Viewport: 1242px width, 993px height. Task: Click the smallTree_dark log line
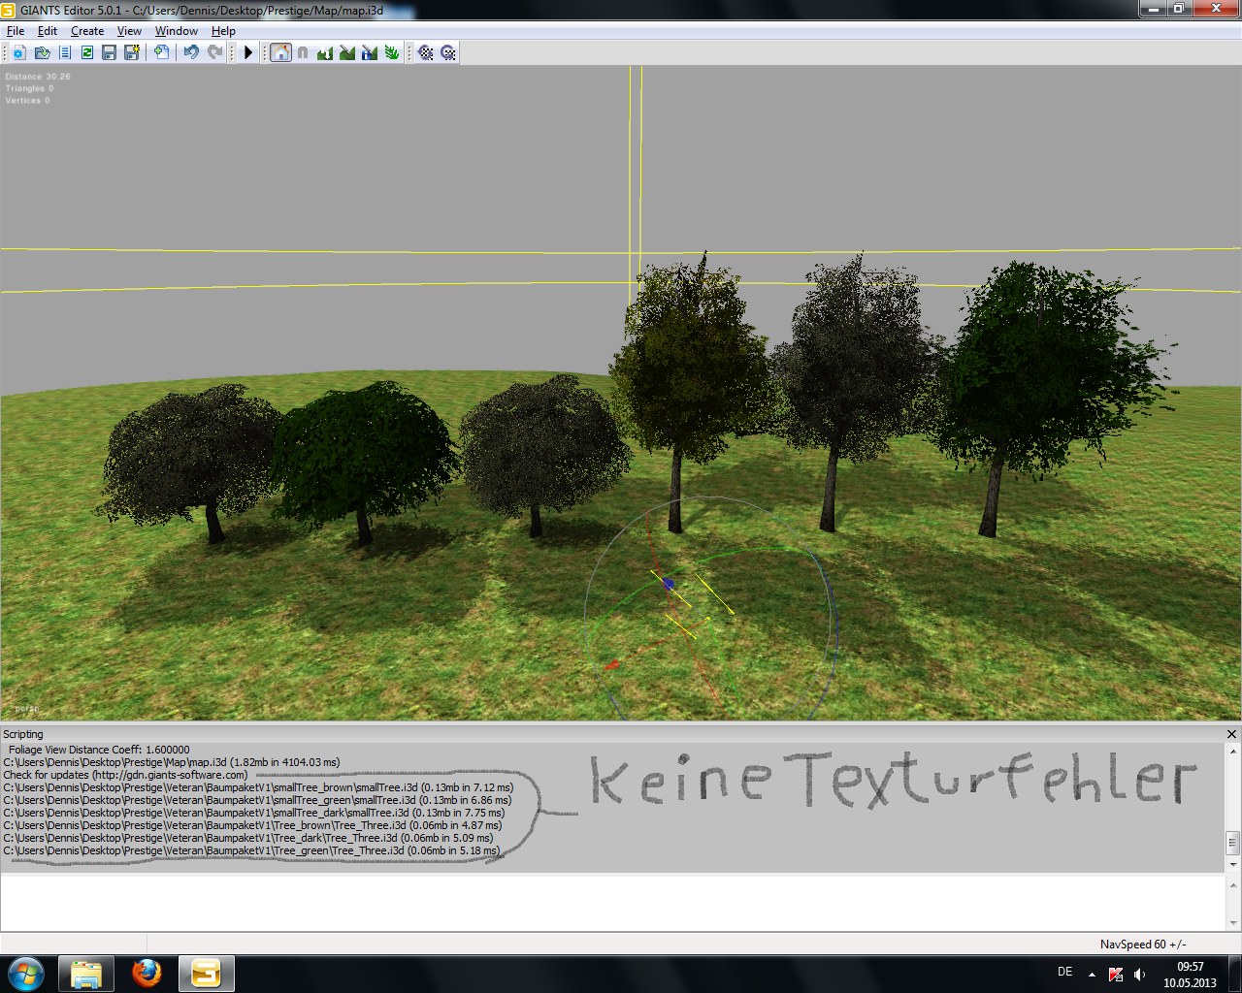tap(254, 813)
